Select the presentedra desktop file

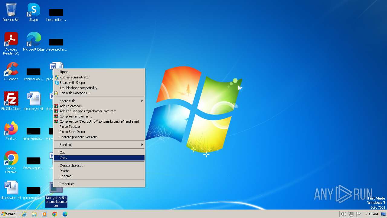[56, 45]
